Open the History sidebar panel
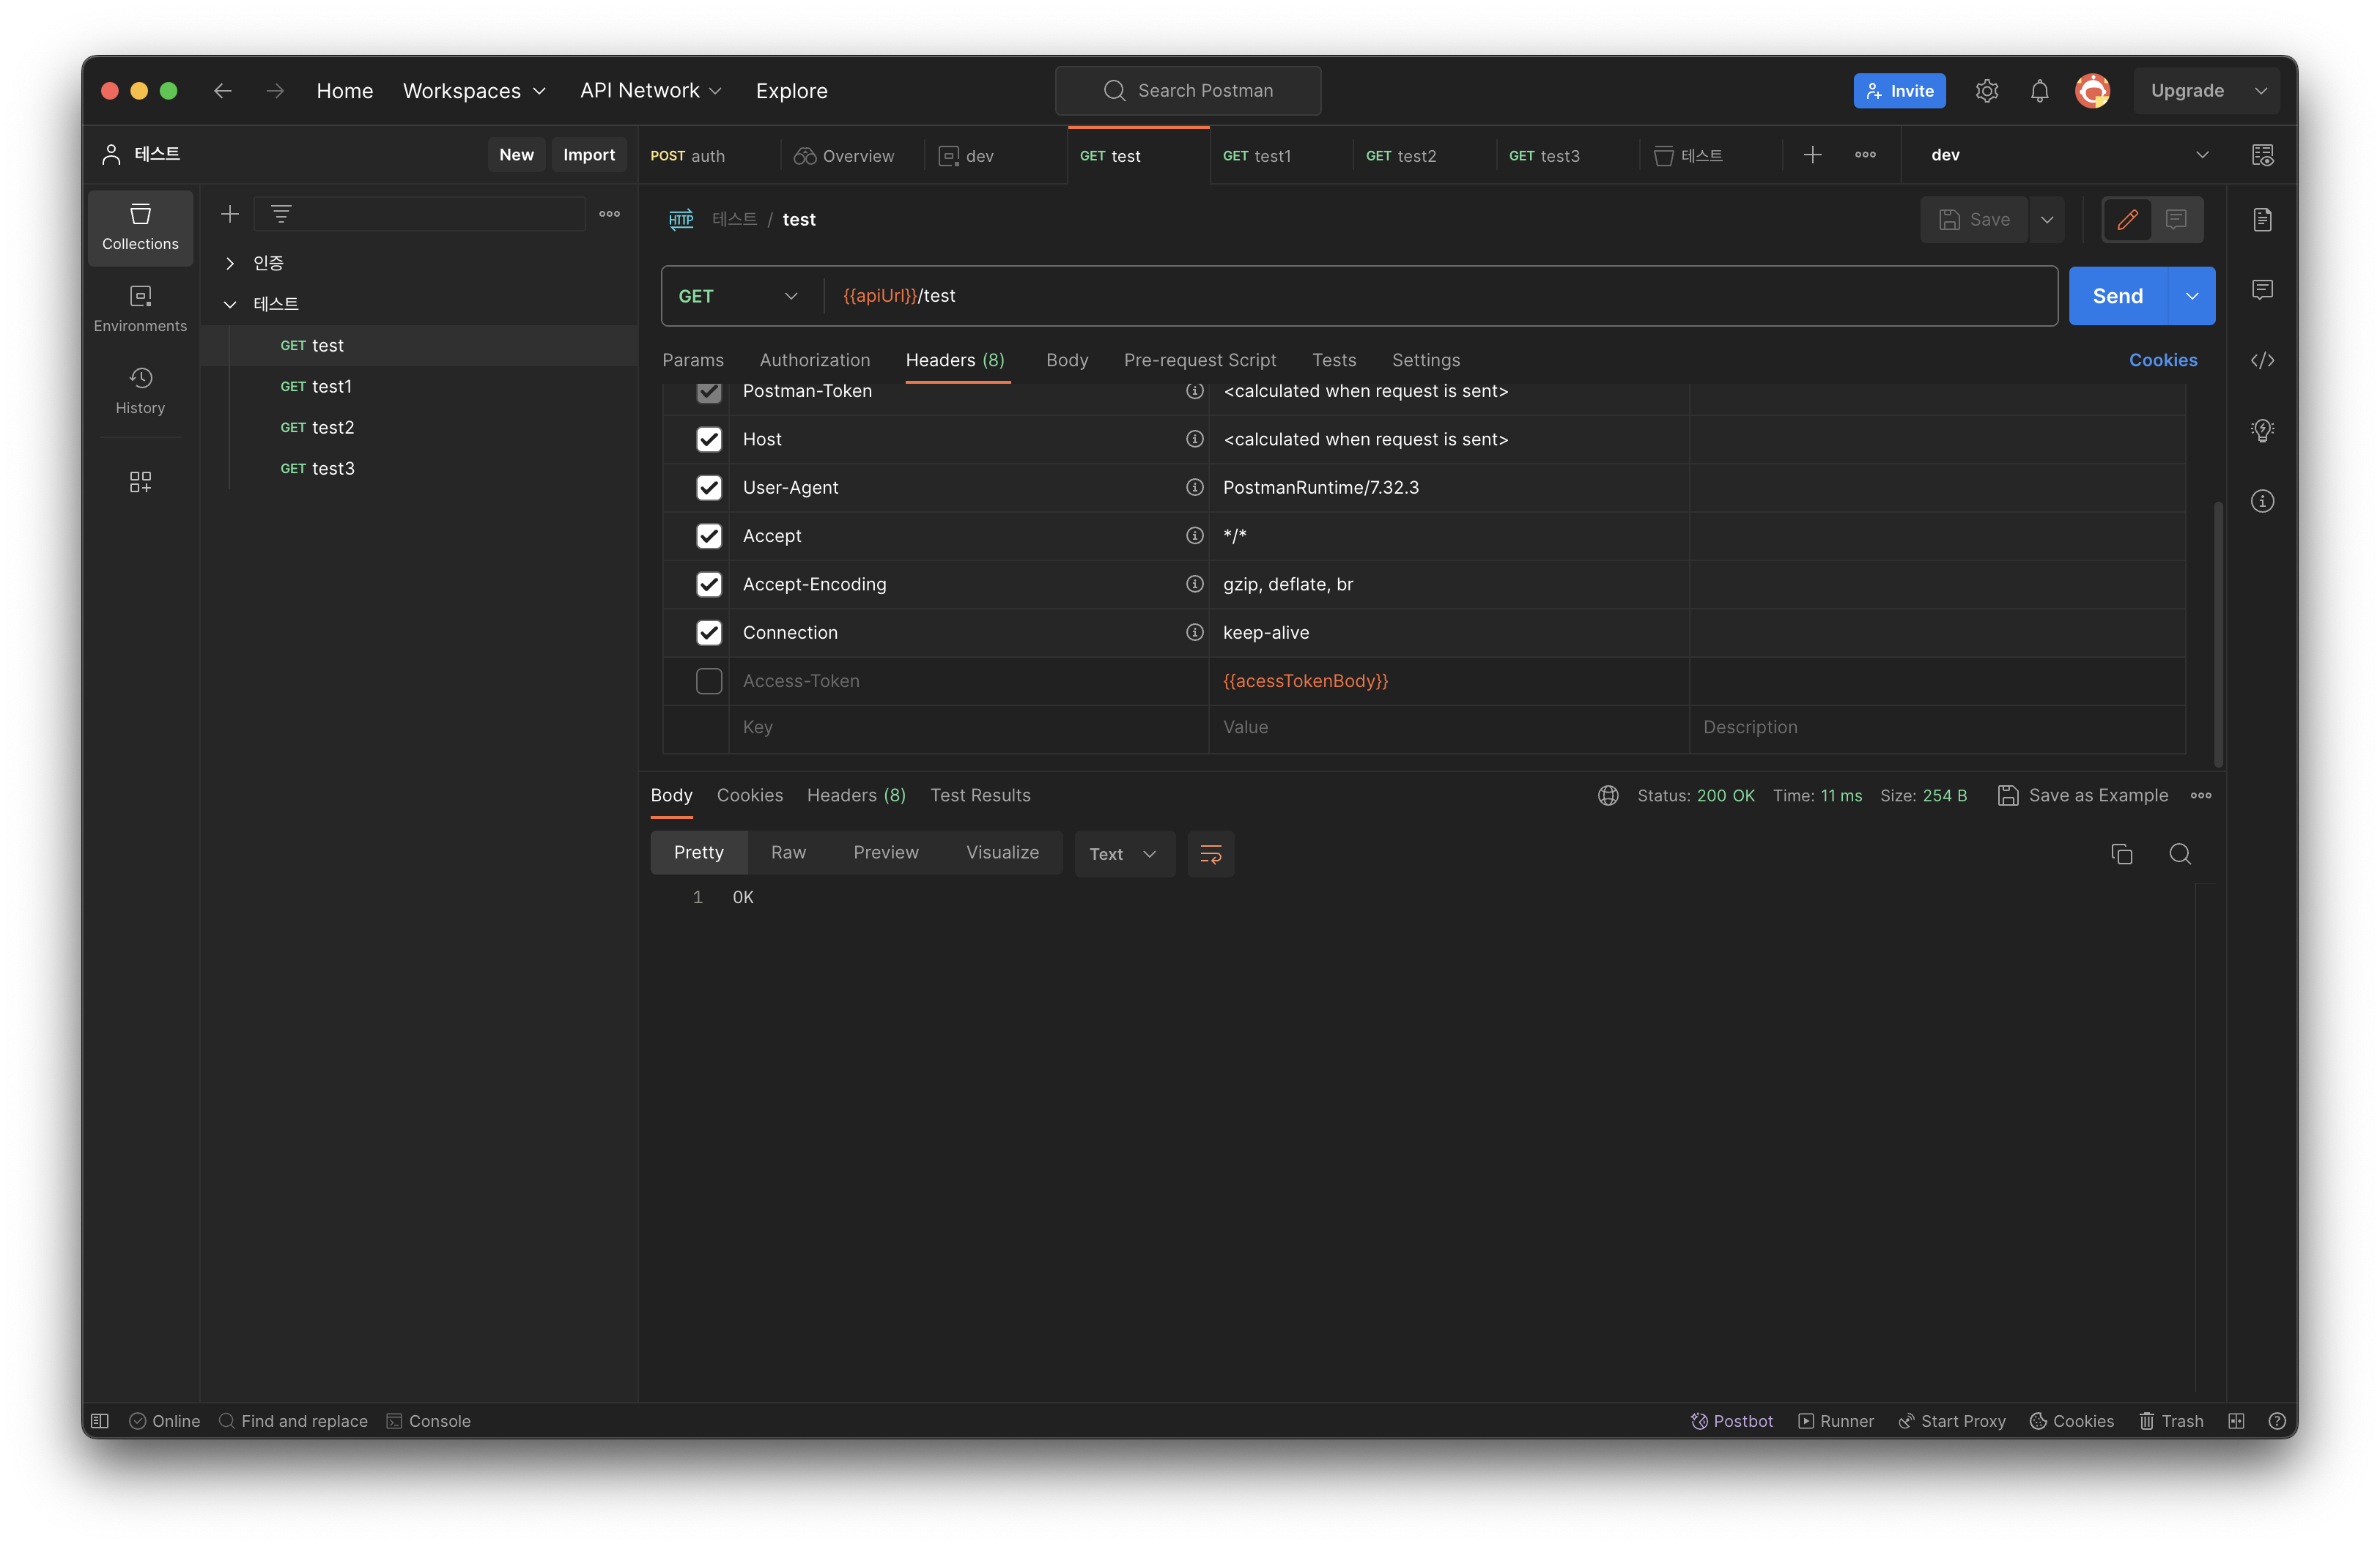Viewport: 2380px width, 1547px height. tap(140, 390)
